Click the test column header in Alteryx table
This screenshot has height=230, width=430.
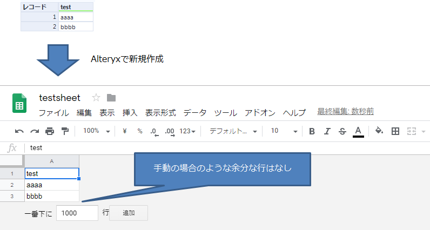[76, 7]
